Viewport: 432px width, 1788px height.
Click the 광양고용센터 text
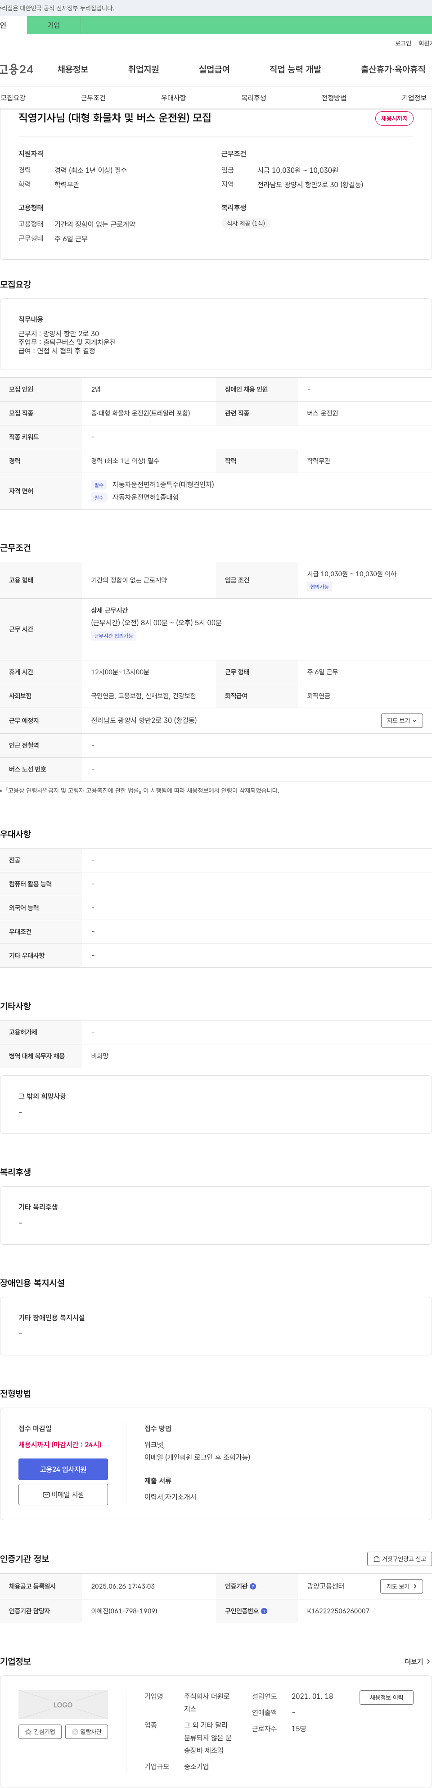(326, 1586)
